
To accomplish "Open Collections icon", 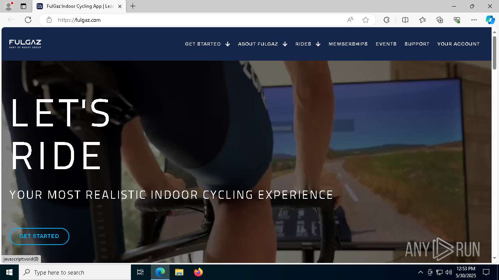I will [440, 20].
